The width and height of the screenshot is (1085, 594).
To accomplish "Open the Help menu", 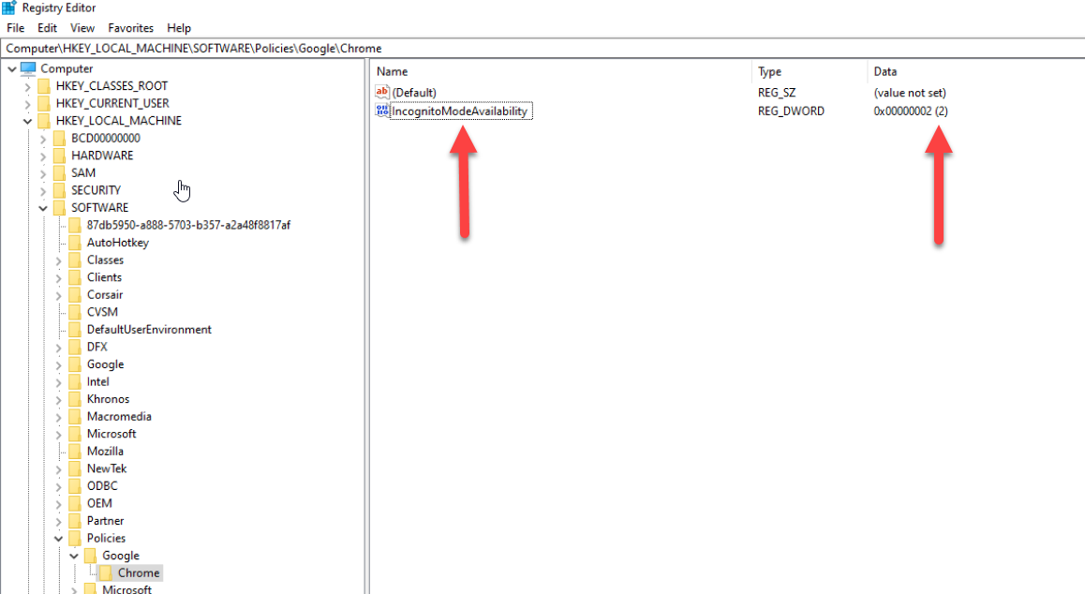I will pos(179,28).
